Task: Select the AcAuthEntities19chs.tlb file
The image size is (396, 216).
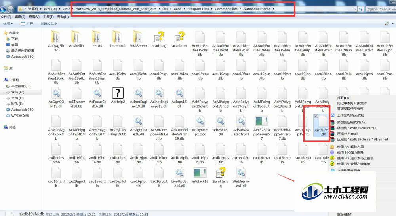Action: (x=200, y=44)
